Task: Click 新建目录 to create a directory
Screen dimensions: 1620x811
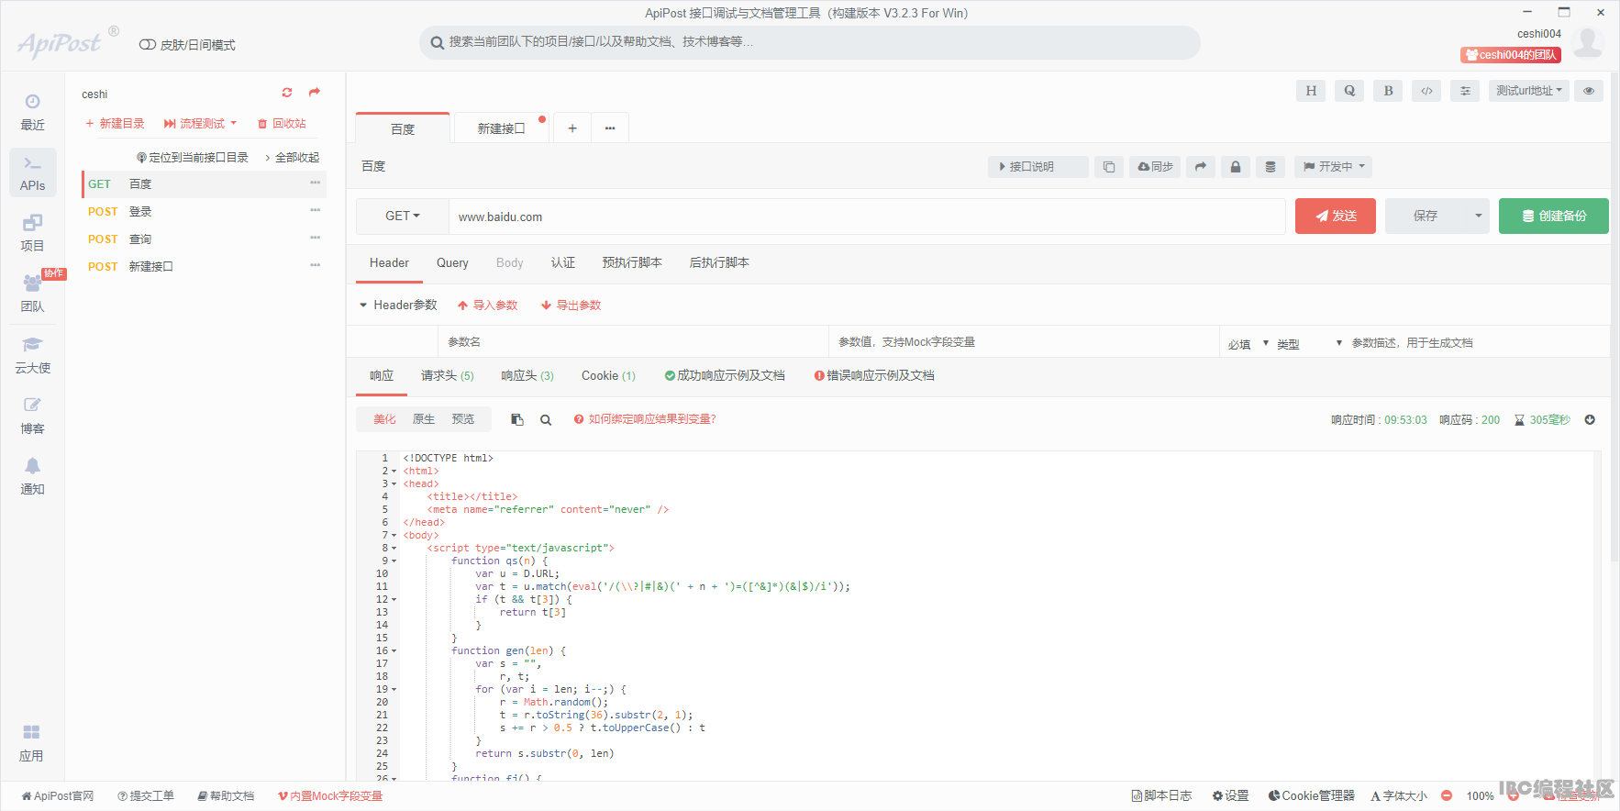Action: tap(115, 124)
